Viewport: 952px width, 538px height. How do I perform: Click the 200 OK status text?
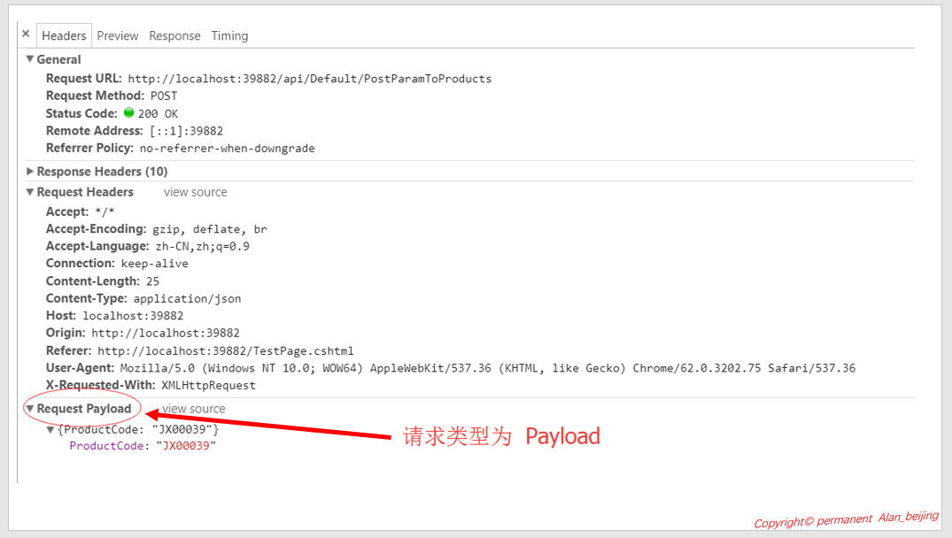(158, 114)
